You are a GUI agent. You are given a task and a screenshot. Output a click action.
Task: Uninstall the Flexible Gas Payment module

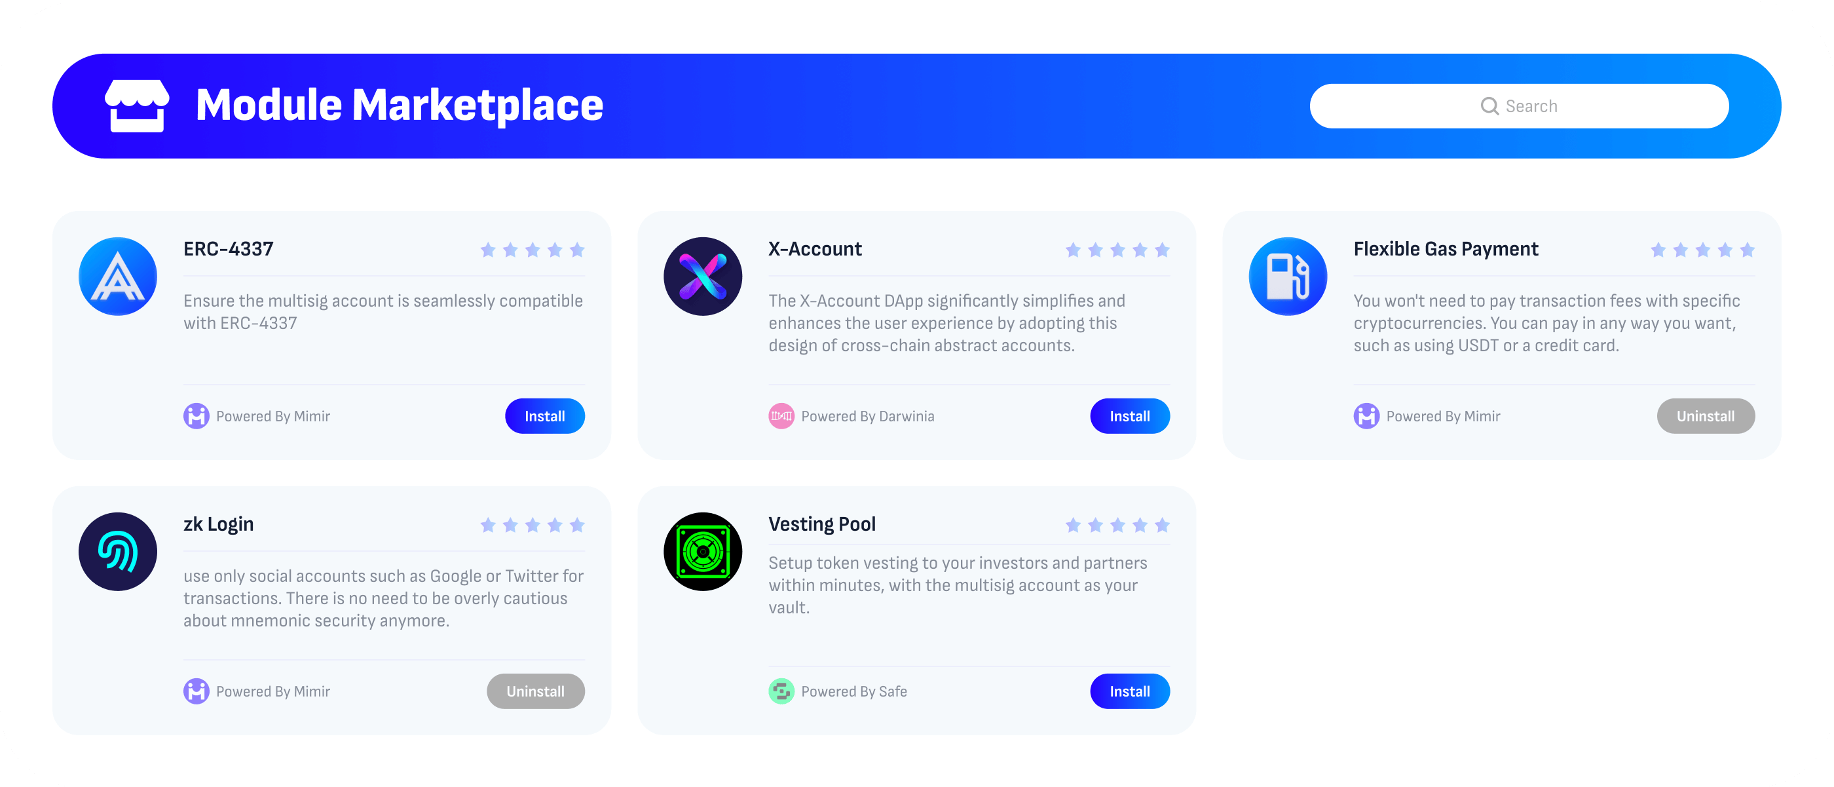pyautogui.click(x=1706, y=416)
